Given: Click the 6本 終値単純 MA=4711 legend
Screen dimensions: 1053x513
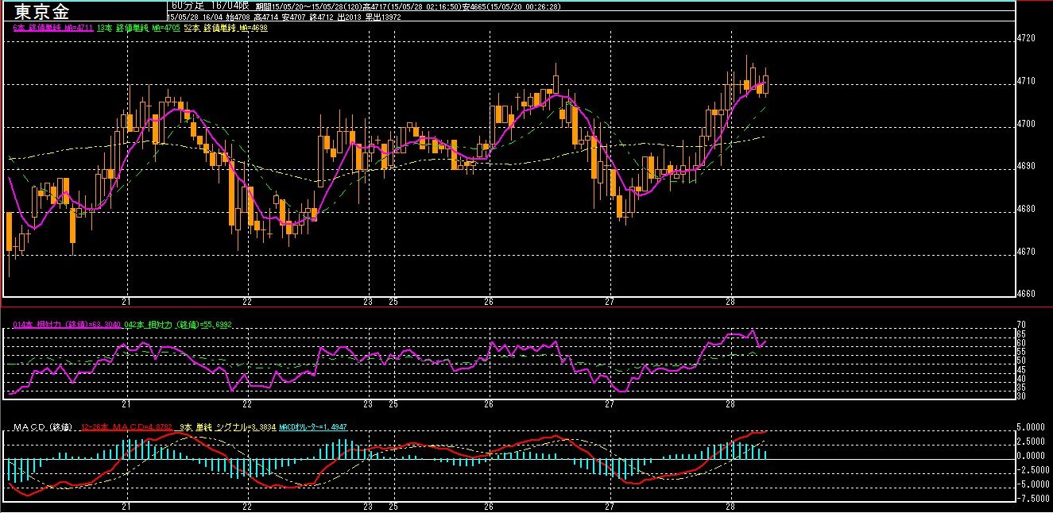Looking at the screenshot, I should tap(53, 28).
